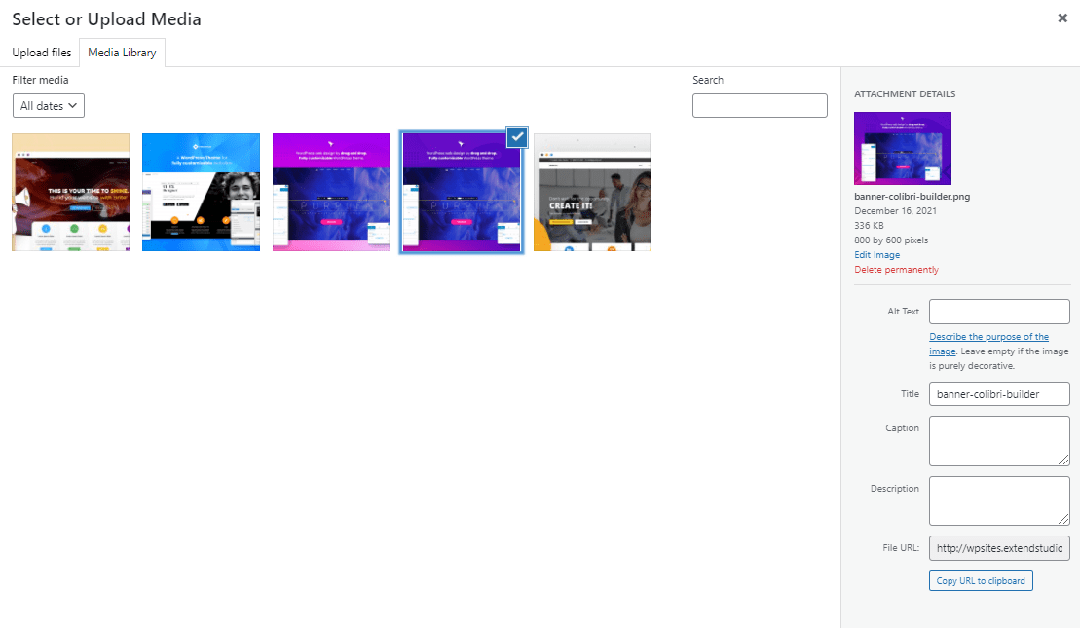1080x628 pixels.
Task: Click Delete permanently for the attachment
Action: tap(896, 269)
